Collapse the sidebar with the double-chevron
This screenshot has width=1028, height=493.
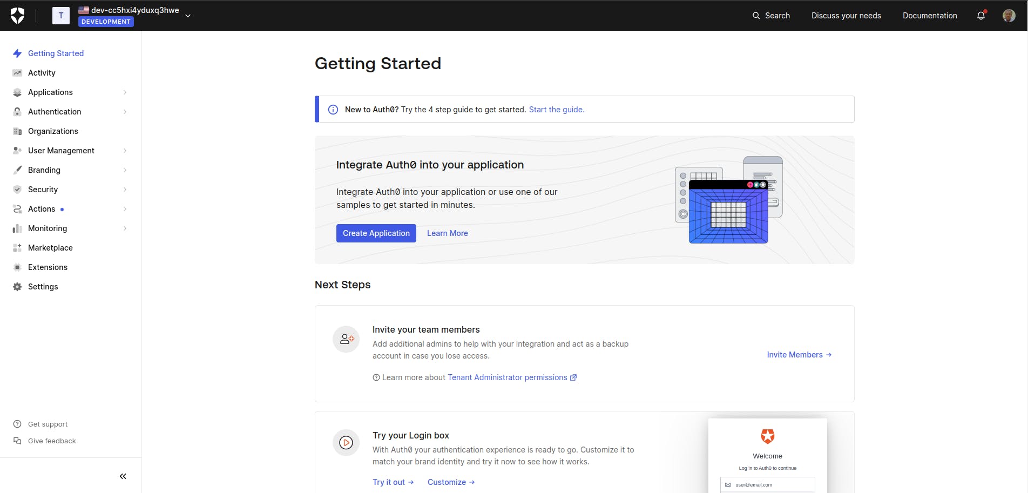pyautogui.click(x=123, y=476)
